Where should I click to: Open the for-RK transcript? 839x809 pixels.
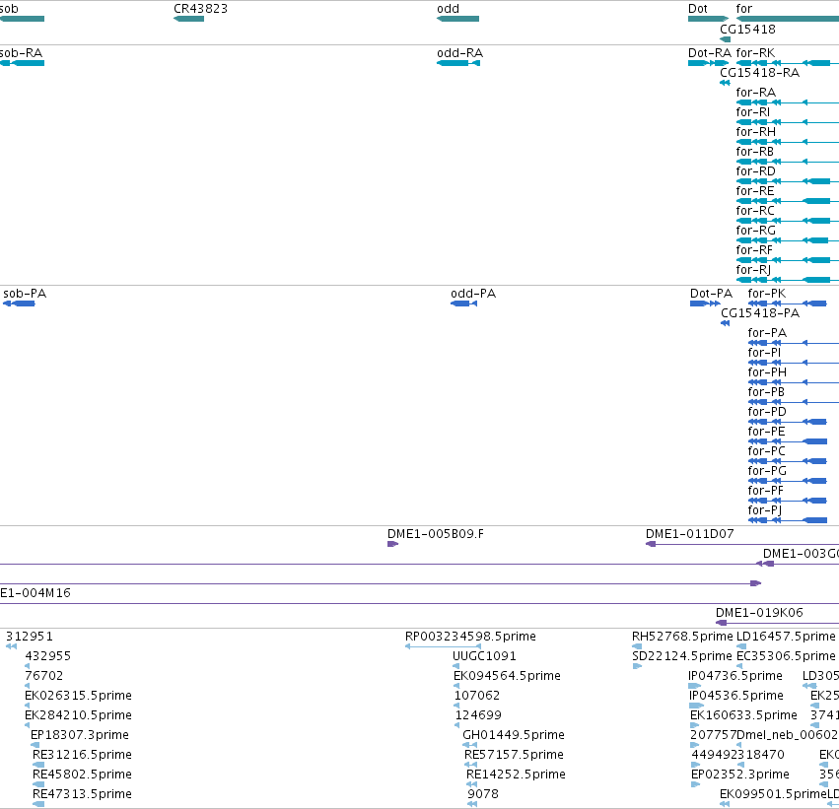[788, 63]
